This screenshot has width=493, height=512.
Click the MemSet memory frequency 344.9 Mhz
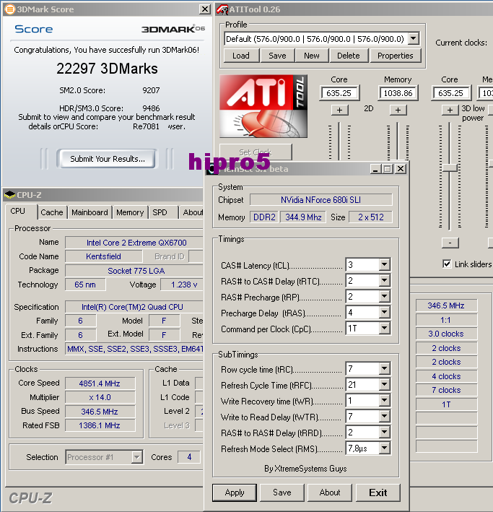(x=303, y=217)
